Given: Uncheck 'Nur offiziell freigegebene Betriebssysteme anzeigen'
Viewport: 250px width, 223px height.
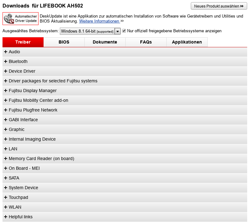Looking at the screenshot, I should coord(124,31).
